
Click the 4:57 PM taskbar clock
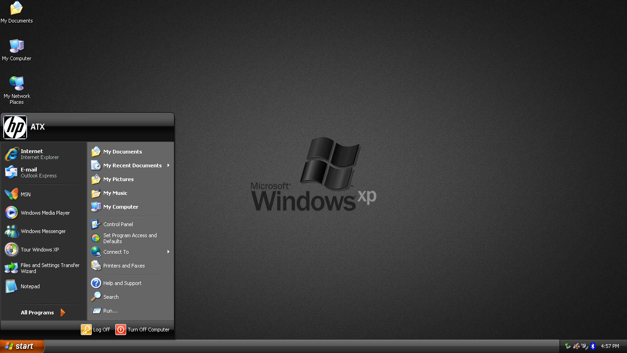[x=610, y=346]
